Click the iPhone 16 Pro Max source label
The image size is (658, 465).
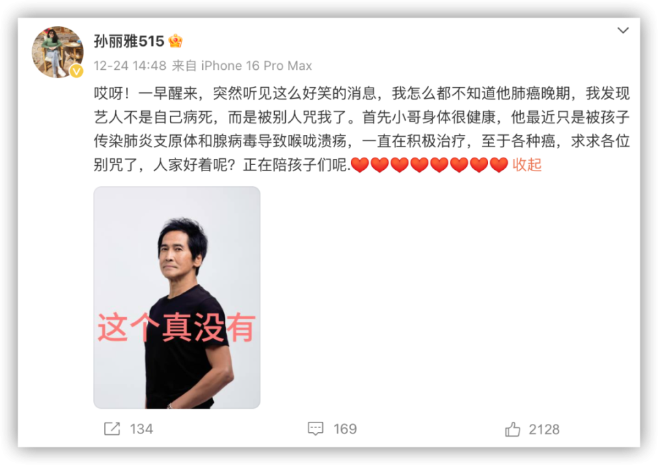[256, 66]
